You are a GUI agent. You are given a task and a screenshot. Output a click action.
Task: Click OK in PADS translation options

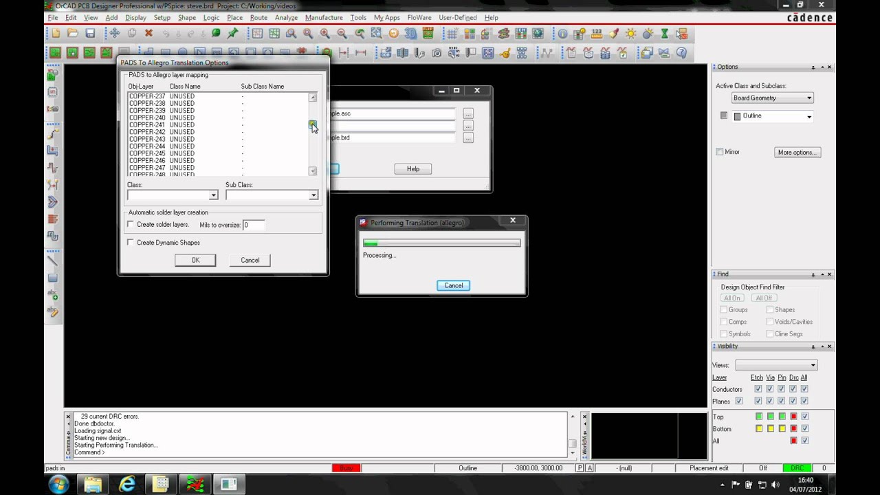click(195, 260)
